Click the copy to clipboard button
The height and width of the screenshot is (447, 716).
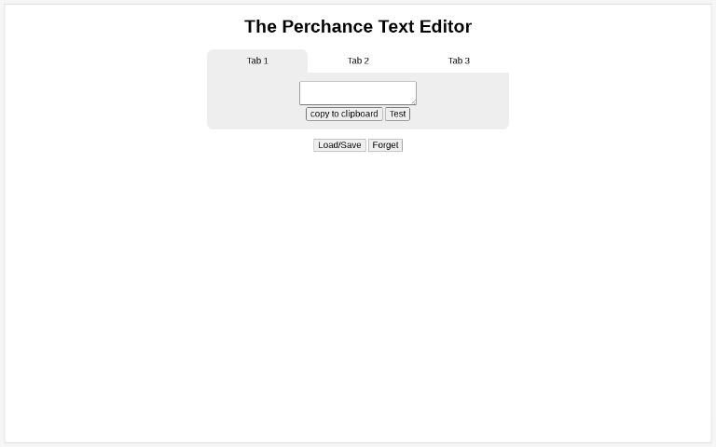(344, 114)
